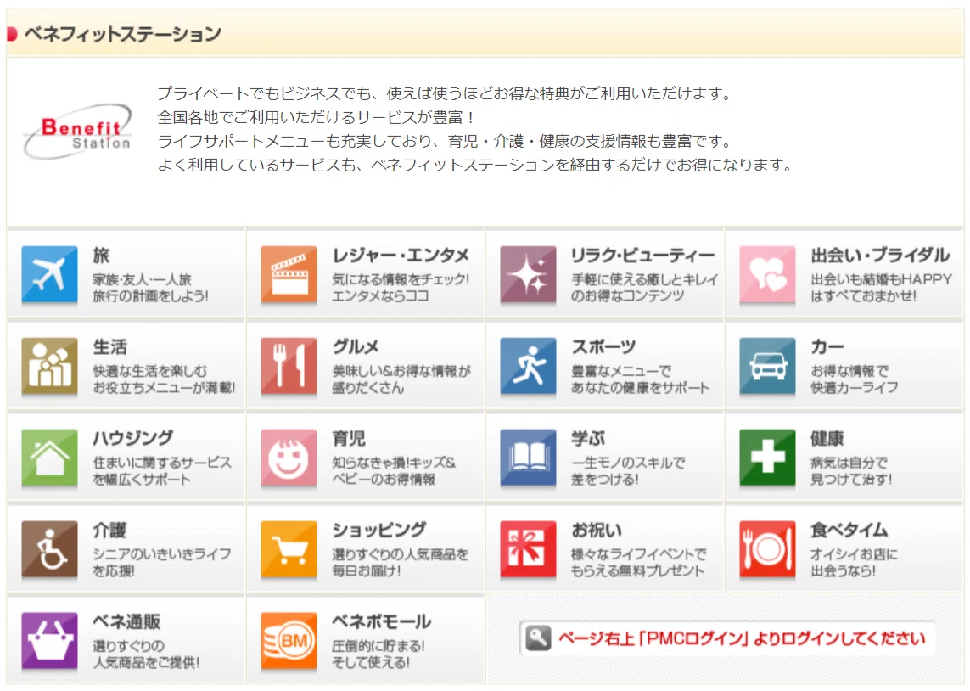Viewport: 970px width, 691px height.
Task: Click description 家族・友人・一人旅 旅行の計画をしよう!
Action: pos(150,288)
